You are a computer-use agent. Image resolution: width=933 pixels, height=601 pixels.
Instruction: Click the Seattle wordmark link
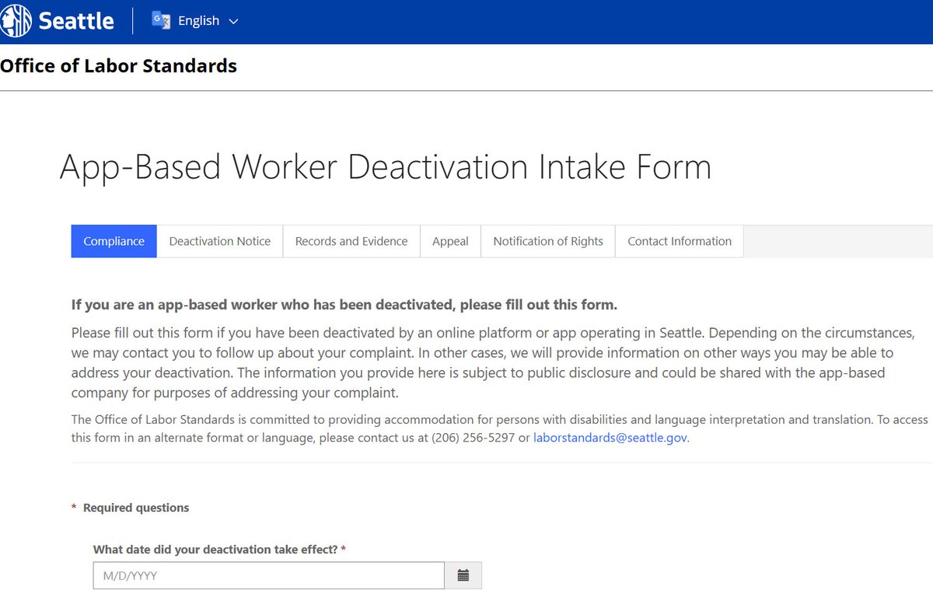(x=76, y=21)
